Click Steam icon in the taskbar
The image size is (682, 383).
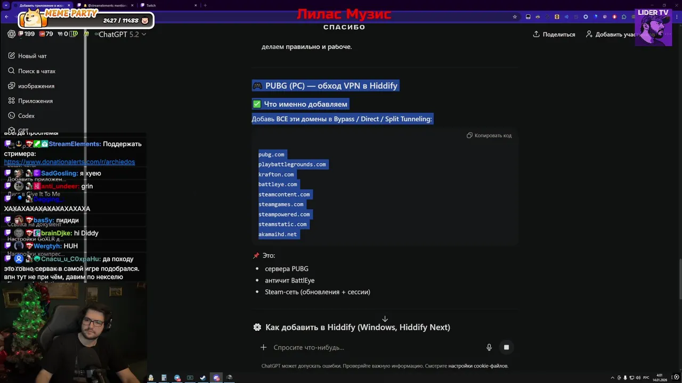(203, 378)
